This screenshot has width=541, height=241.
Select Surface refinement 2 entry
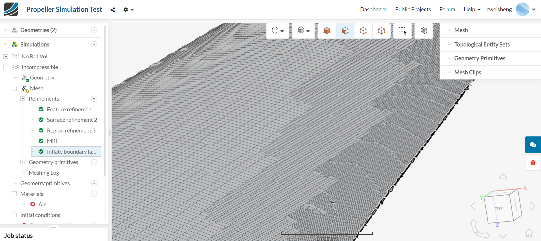point(72,120)
